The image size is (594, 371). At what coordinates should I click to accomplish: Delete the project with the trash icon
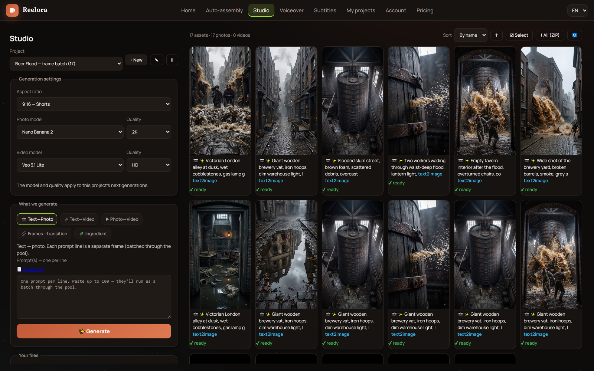coord(172,60)
